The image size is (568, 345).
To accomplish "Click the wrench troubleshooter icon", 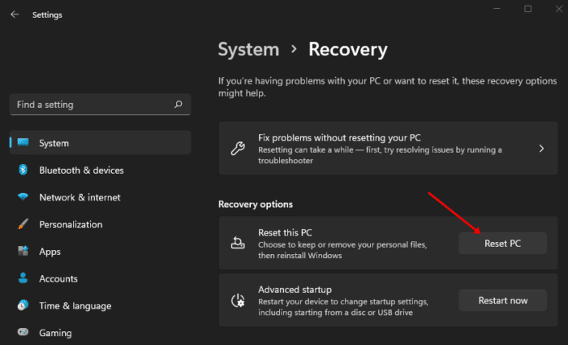I will tap(238, 149).
